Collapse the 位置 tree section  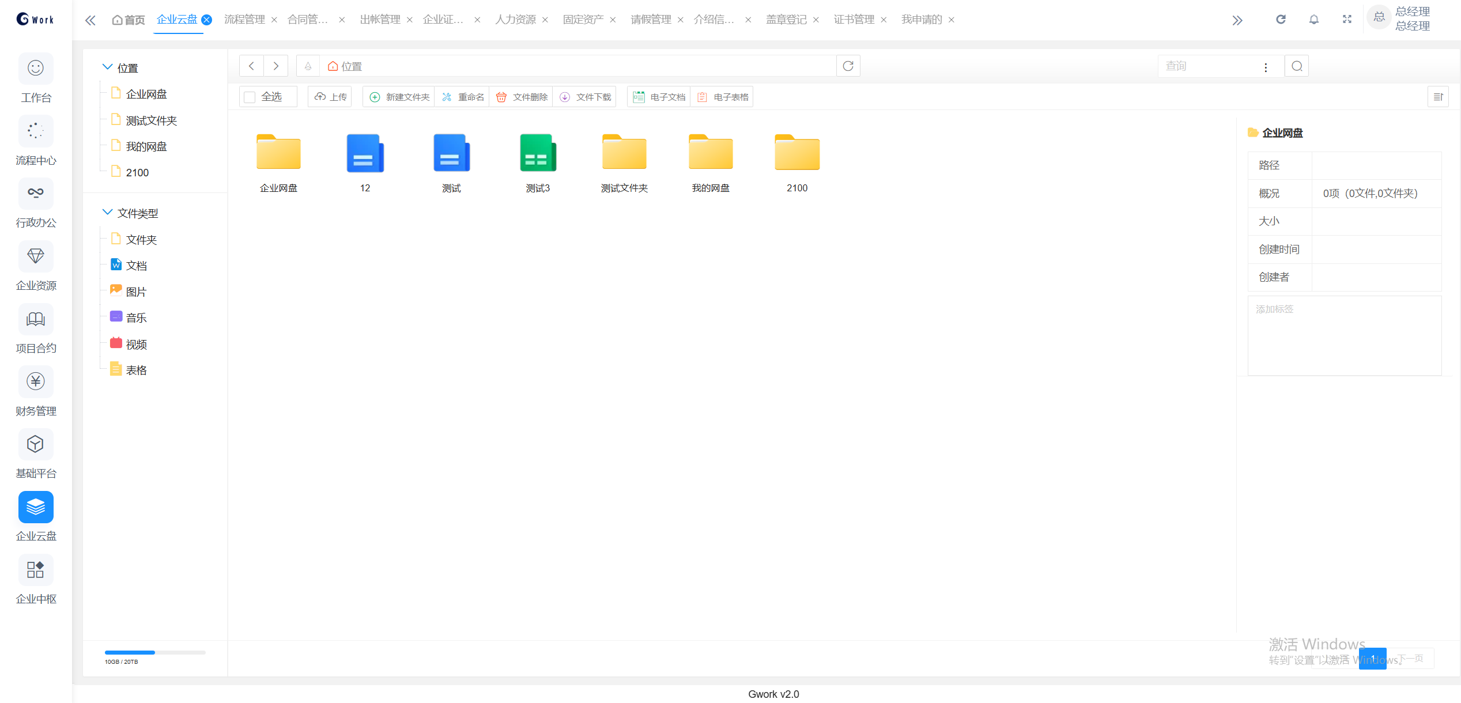pyautogui.click(x=107, y=67)
